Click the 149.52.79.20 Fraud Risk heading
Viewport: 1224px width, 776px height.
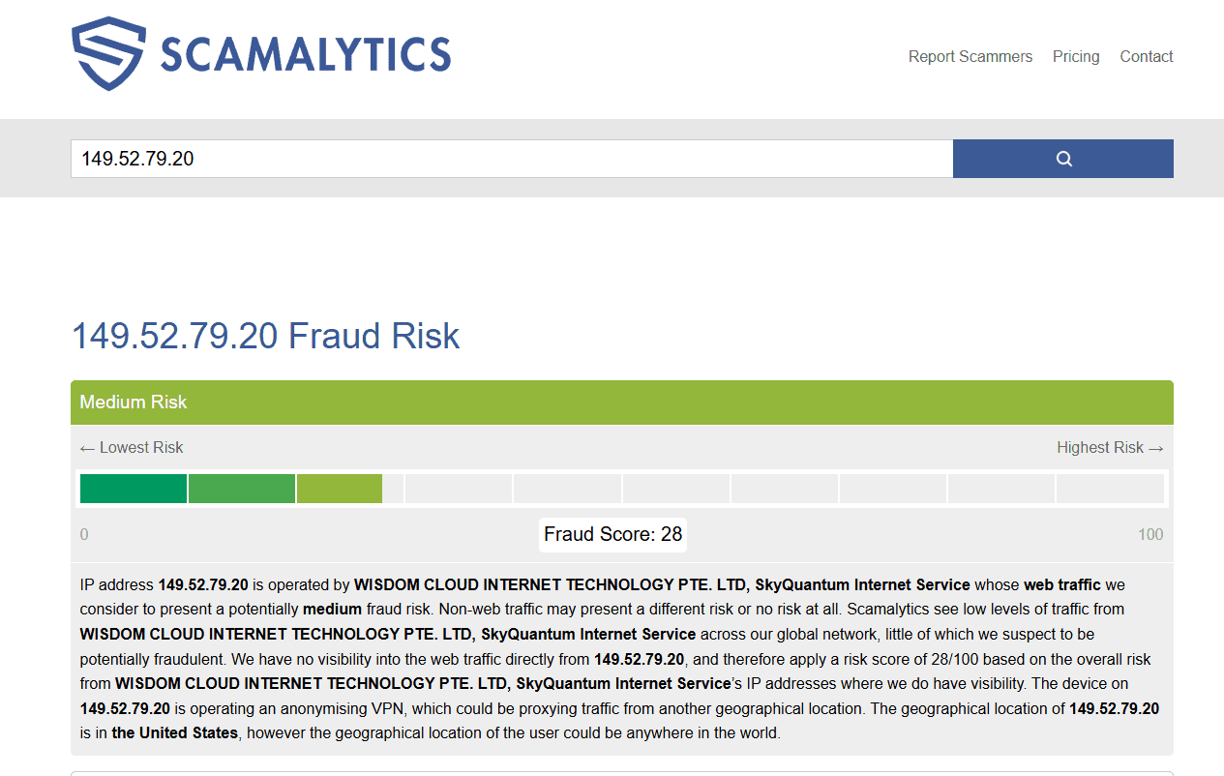[x=266, y=336]
